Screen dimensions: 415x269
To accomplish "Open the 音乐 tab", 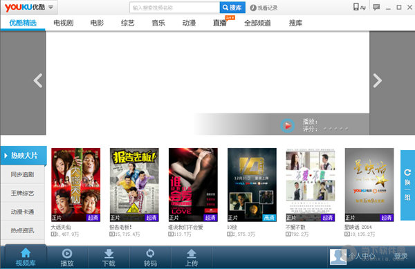I will (x=158, y=23).
